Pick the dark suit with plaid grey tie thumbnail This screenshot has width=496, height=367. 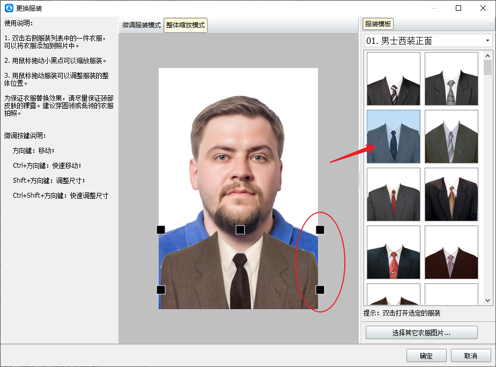point(451,79)
